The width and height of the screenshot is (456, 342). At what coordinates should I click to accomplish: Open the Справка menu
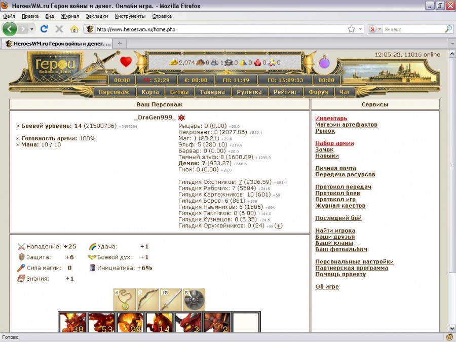click(162, 16)
